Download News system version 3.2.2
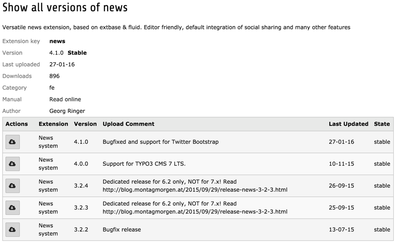 [13, 230]
